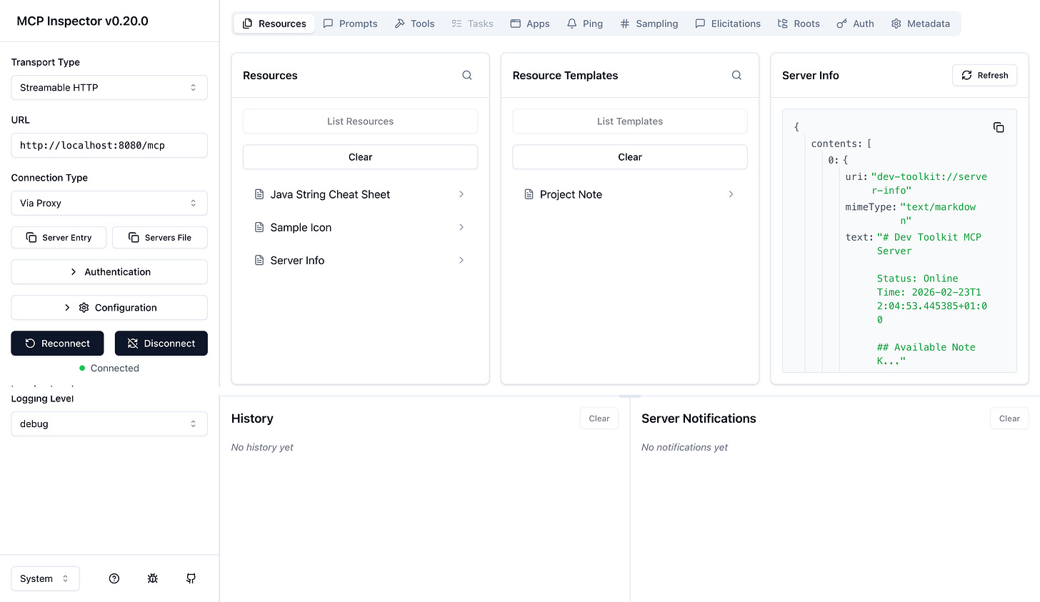Open the Auth key icon
1040x602 pixels.
point(841,23)
